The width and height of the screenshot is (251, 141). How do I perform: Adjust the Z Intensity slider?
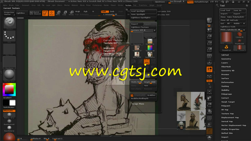tap(110, 14)
